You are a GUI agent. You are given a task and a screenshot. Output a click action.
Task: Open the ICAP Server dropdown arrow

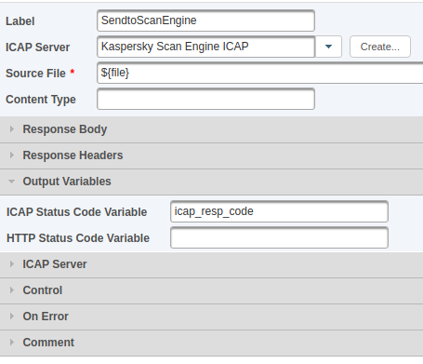328,47
